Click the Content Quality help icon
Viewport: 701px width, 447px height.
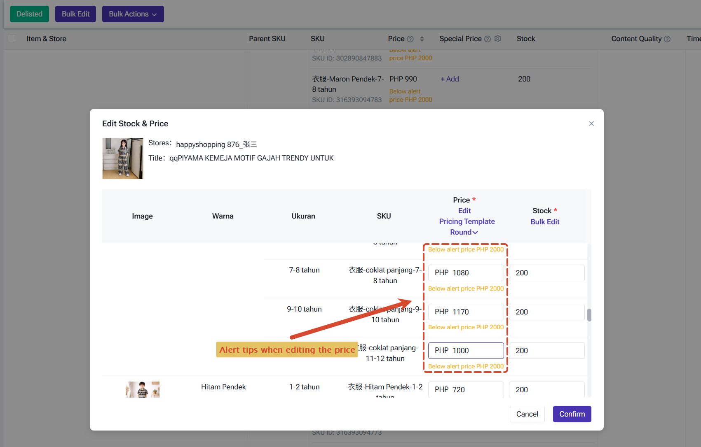[x=667, y=39]
